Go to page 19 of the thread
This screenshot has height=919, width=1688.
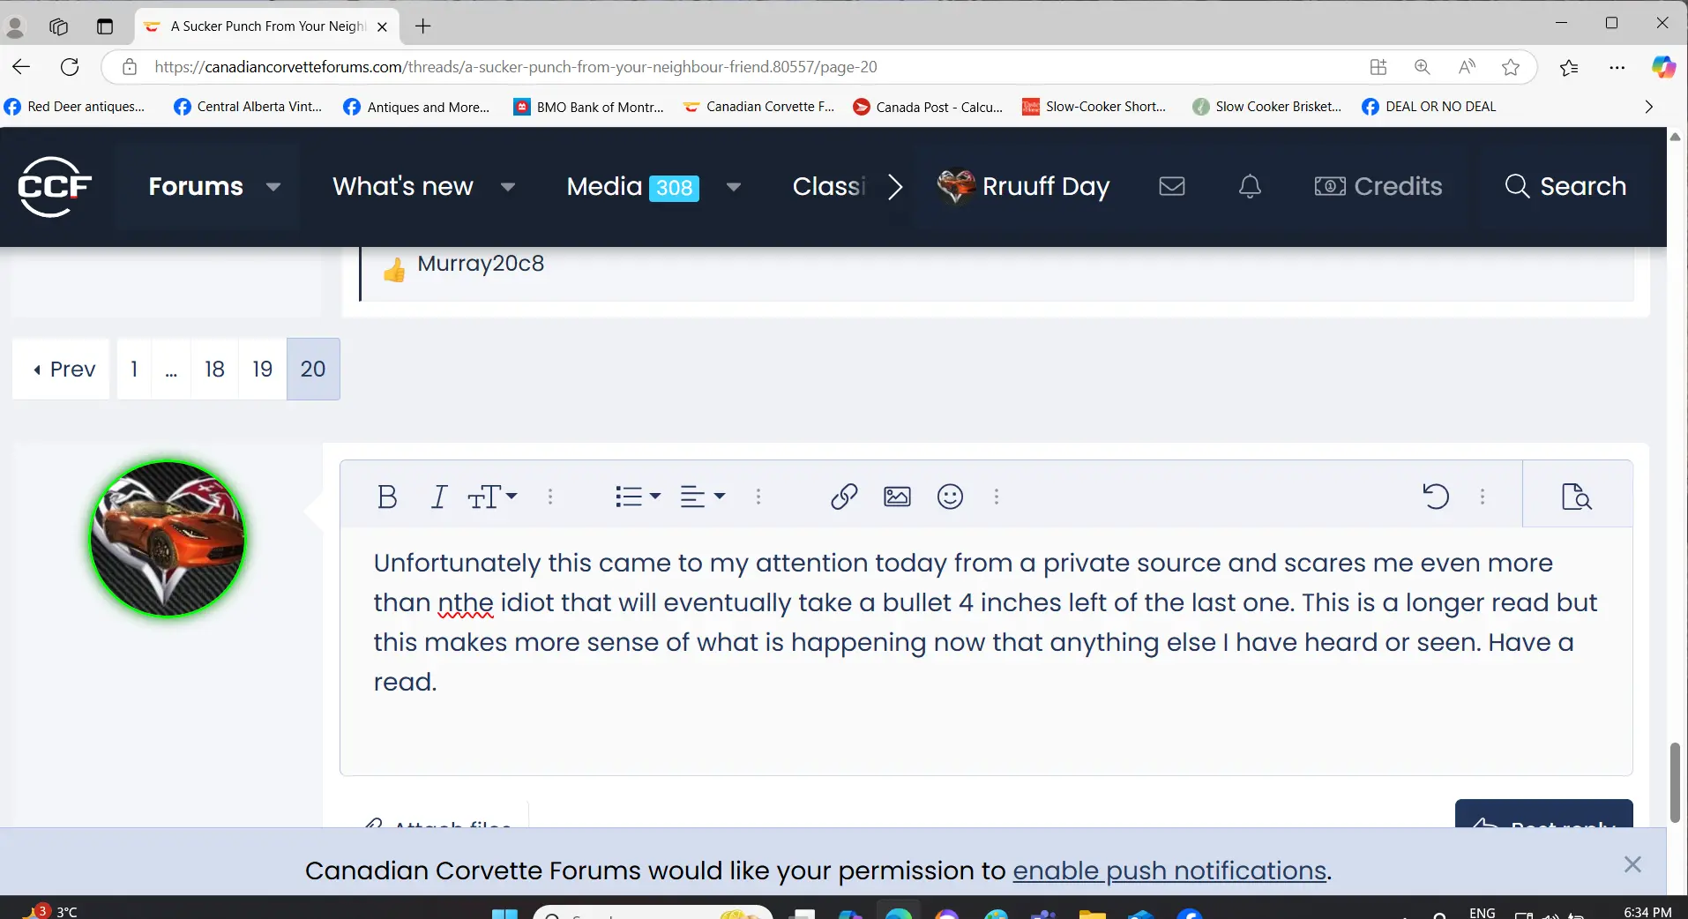(262, 370)
